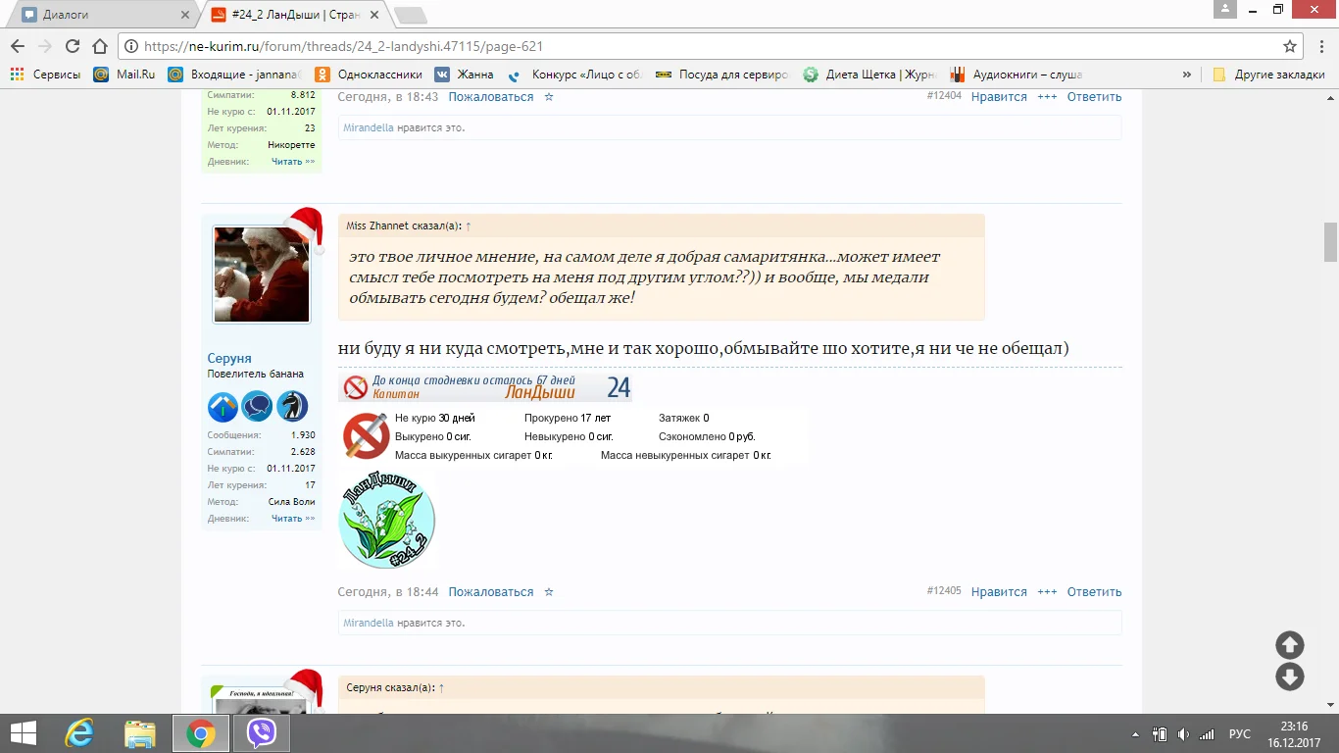Image resolution: width=1339 pixels, height=753 pixels.
Task: Reply to post #12405 with Ответить
Action: pos(1094,592)
